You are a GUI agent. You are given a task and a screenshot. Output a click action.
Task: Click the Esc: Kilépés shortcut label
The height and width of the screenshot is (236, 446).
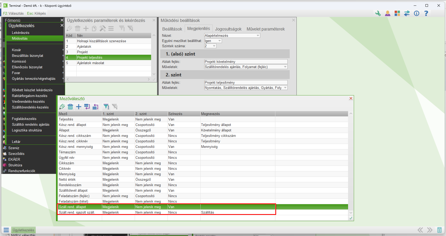coord(36,13)
